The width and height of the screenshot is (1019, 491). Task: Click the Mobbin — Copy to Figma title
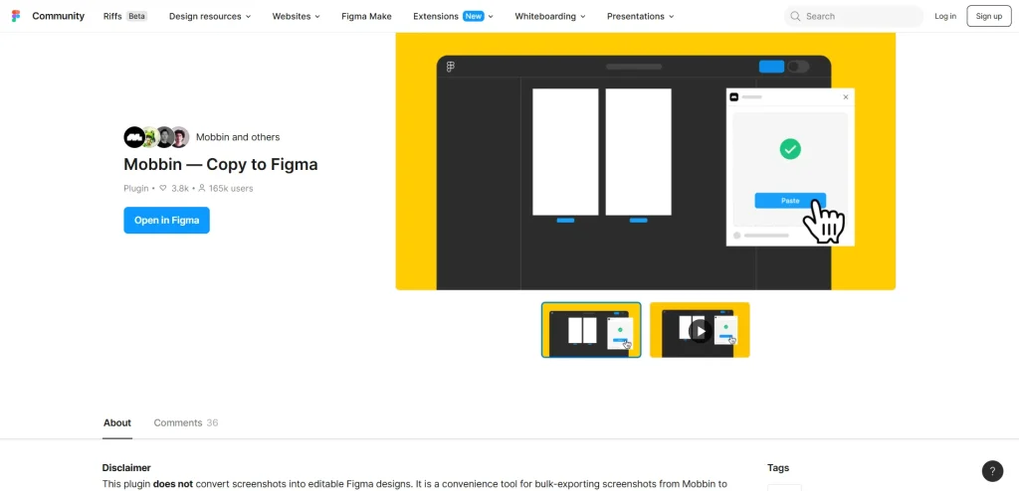point(221,164)
